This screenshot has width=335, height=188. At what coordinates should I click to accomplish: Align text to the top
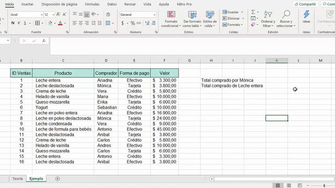coord(74,14)
